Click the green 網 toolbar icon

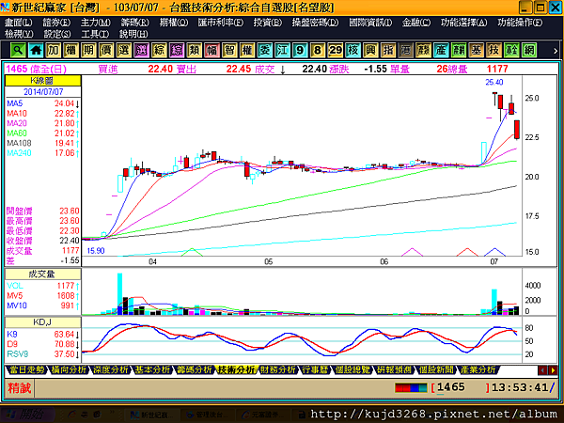point(529,50)
